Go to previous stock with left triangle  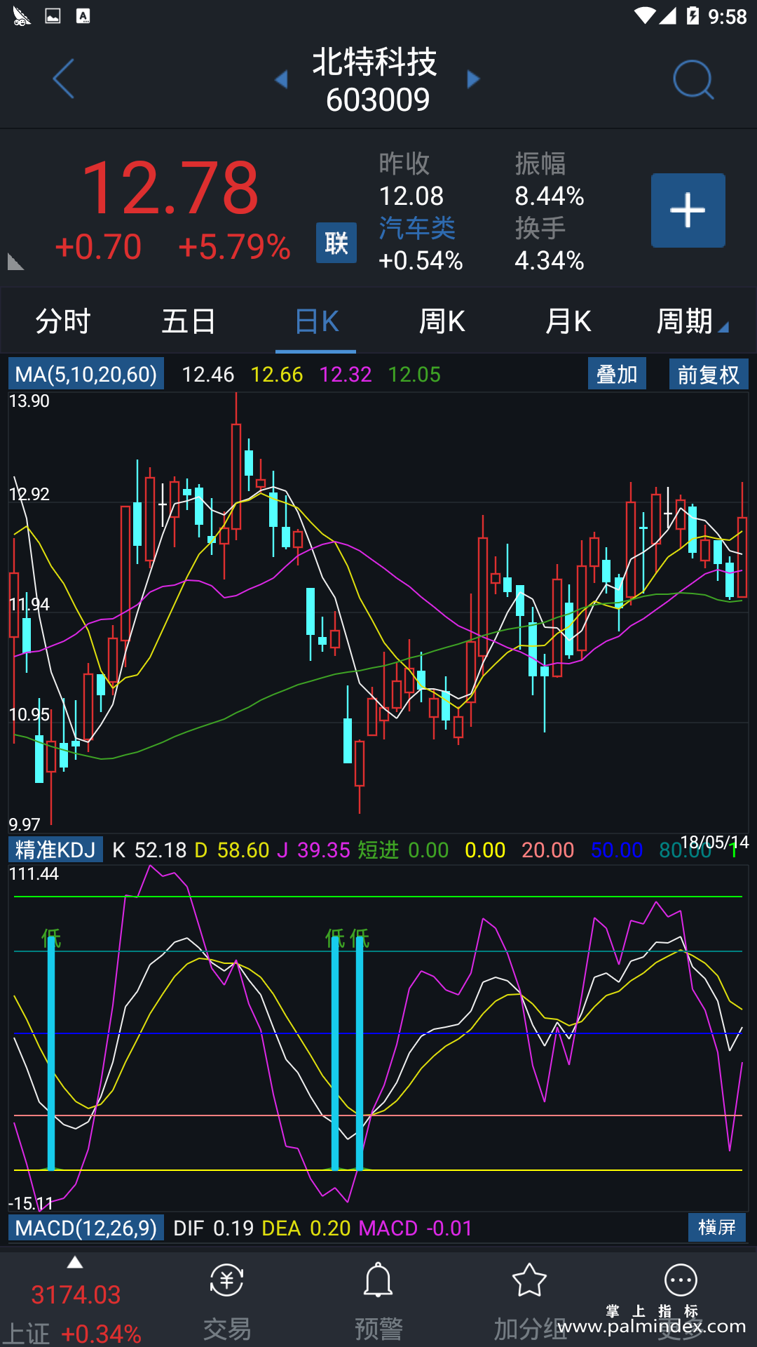[282, 79]
